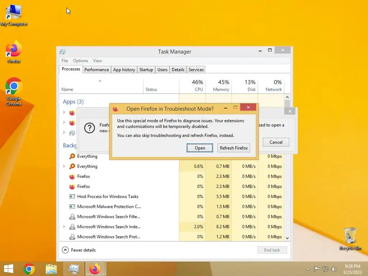This screenshot has width=368, height=276.
Task: Select the Processes tab
Action: click(x=71, y=69)
